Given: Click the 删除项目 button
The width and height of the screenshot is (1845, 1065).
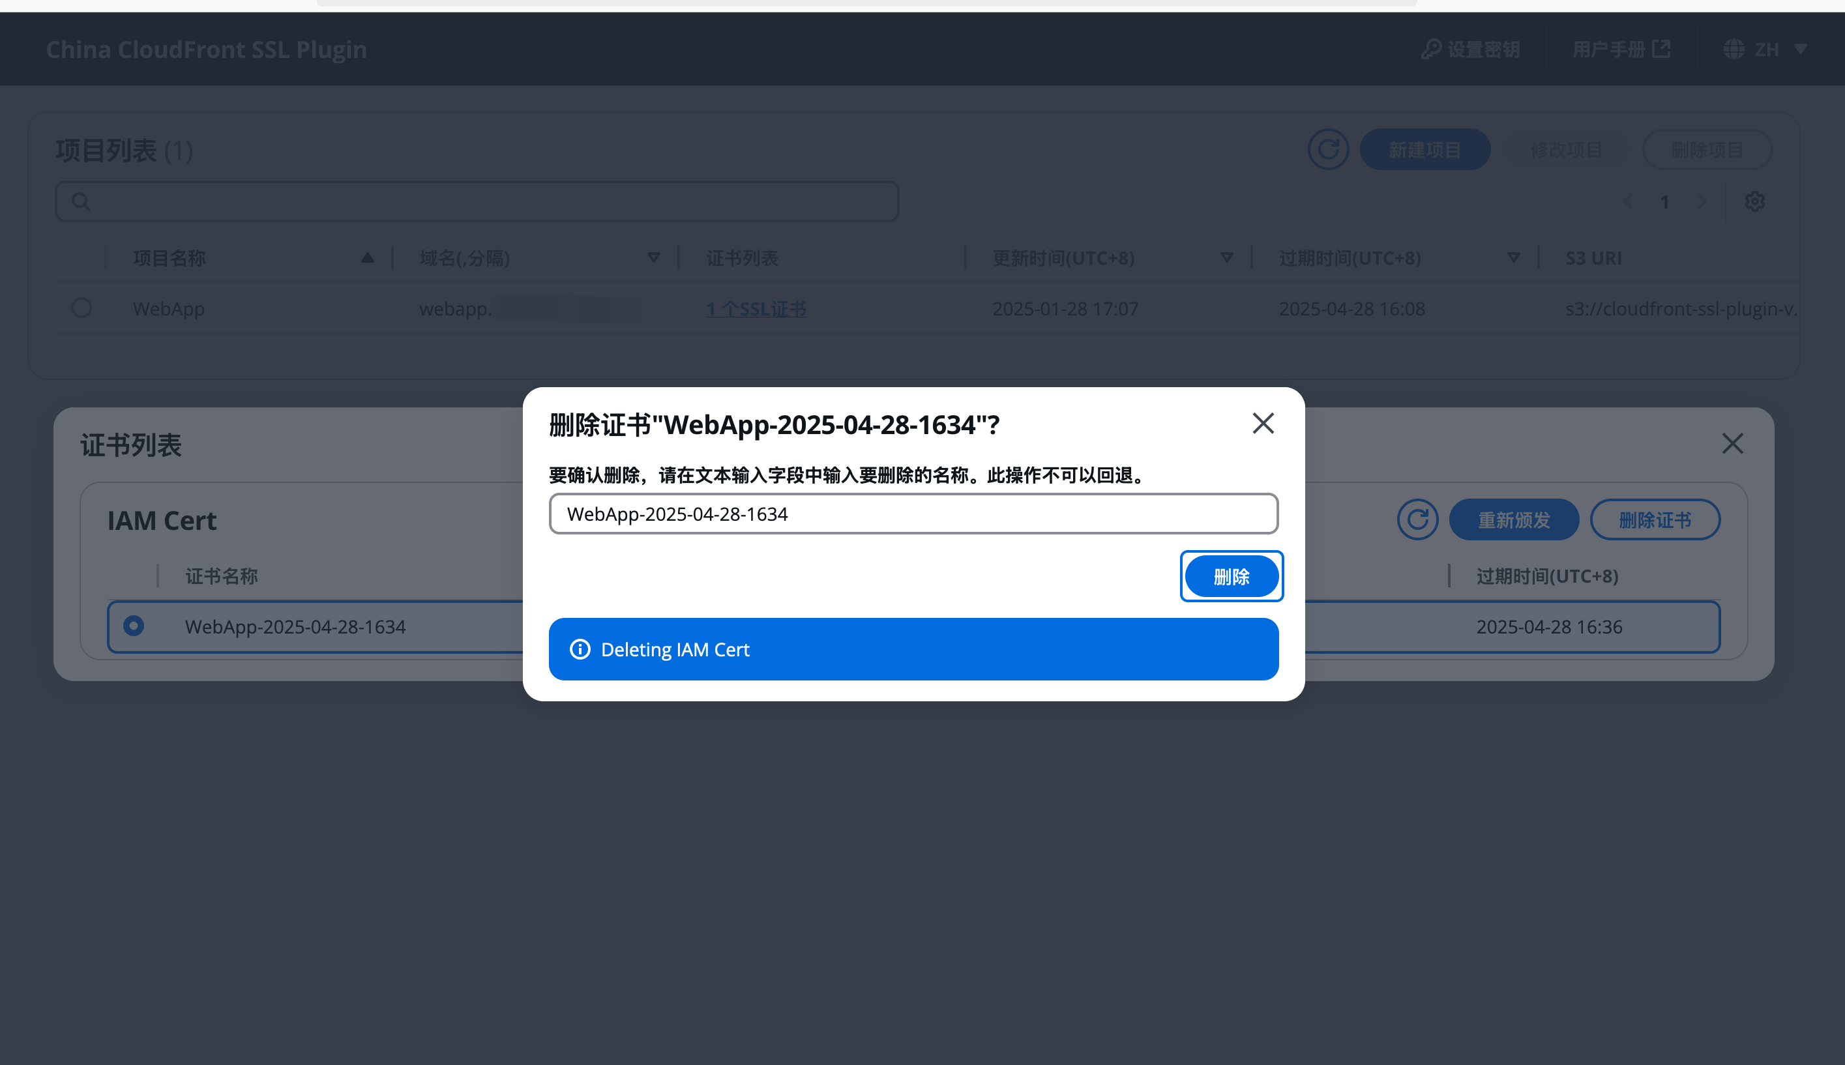Looking at the screenshot, I should 1707,150.
